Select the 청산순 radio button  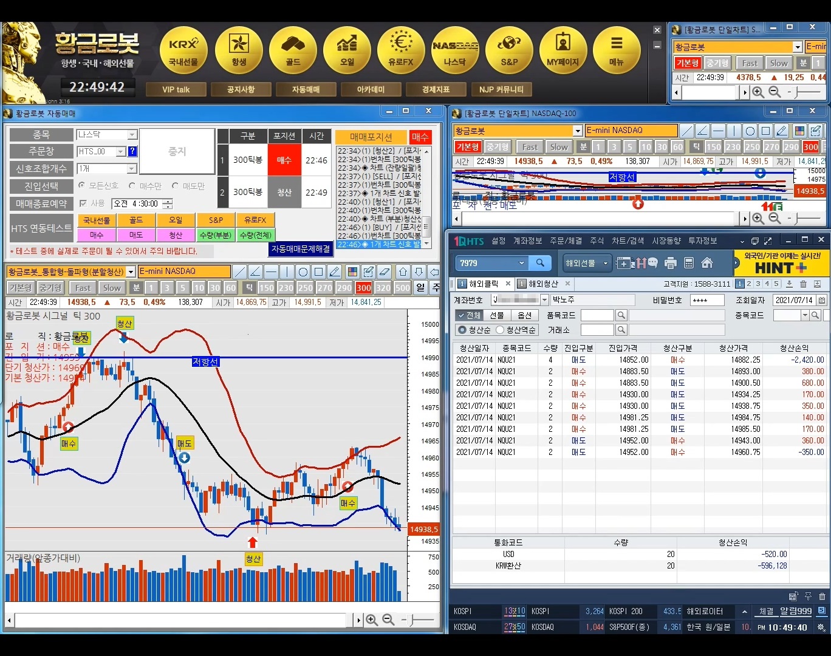pyautogui.click(x=462, y=330)
